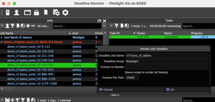Click the funnel filter icon in Tasks toolbar
The width and height of the screenshot is (215, 102).
pos(116,26)
